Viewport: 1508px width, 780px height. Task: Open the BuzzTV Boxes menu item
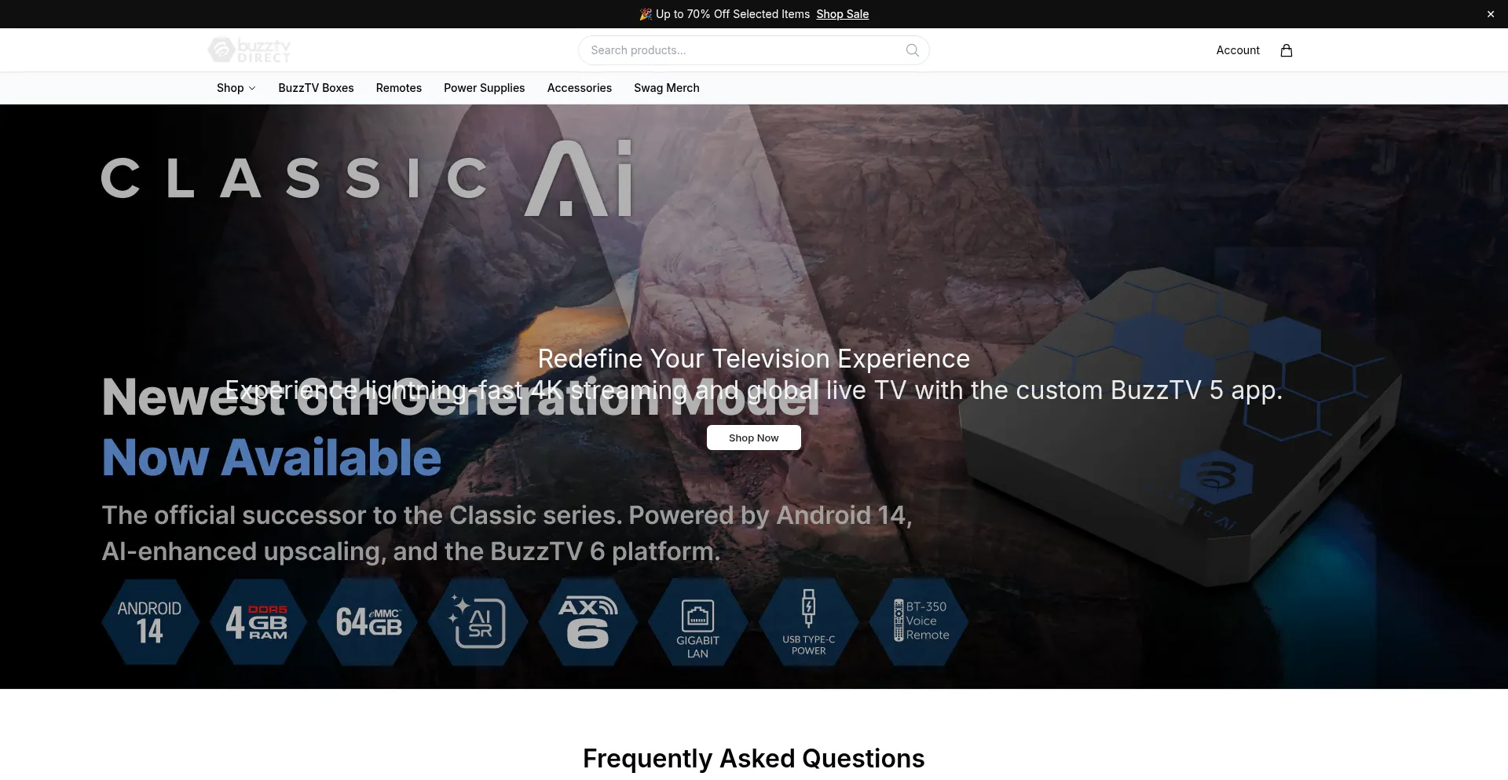(x=316, y=88)
